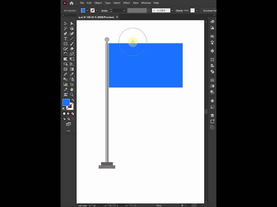Select the Pen tool
The width and height of the screenshot is (277, 207).
65,34
